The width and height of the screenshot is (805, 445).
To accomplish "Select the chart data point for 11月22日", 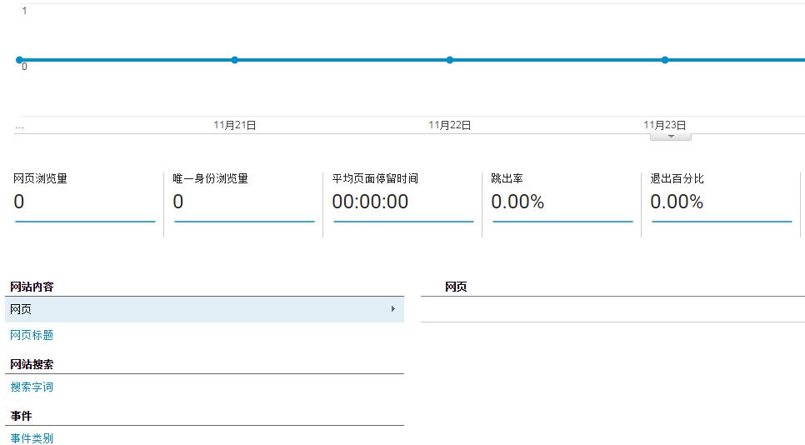I will point(450,60).
